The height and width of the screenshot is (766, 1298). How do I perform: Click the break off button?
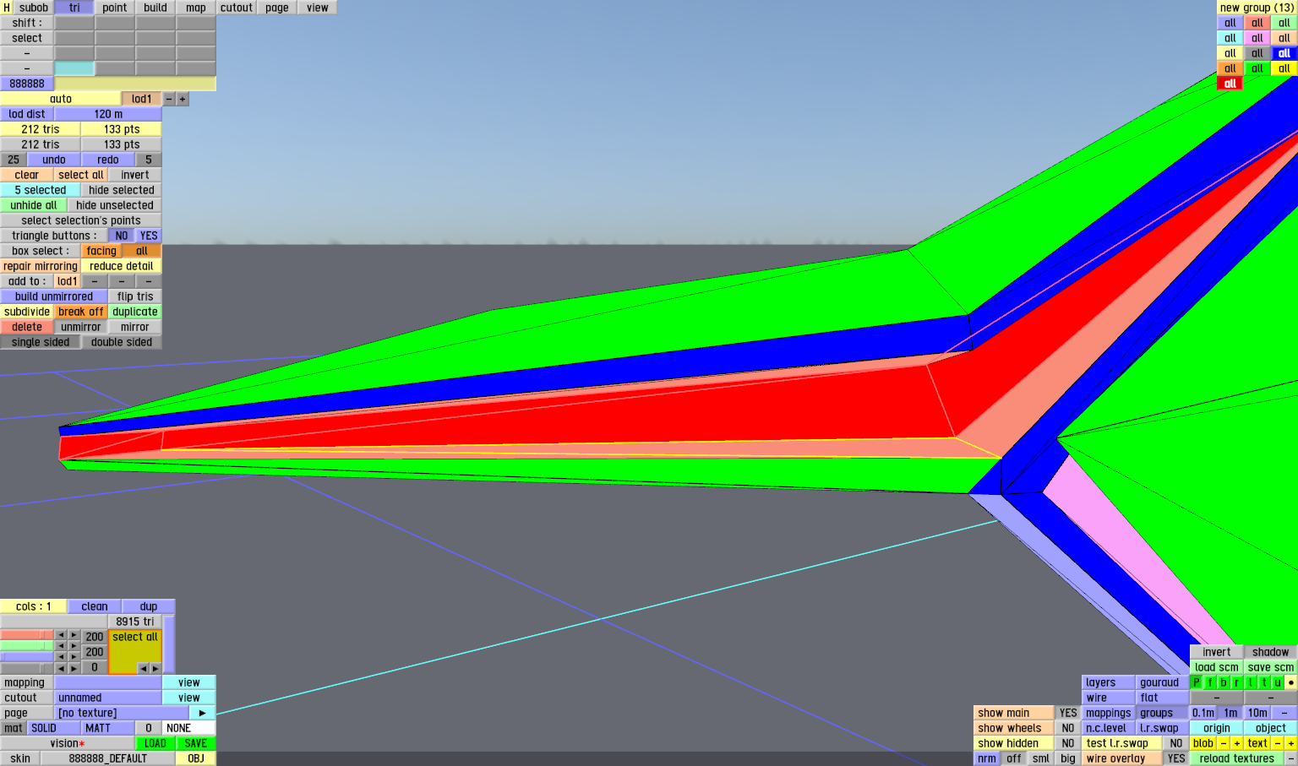(81, 312)
